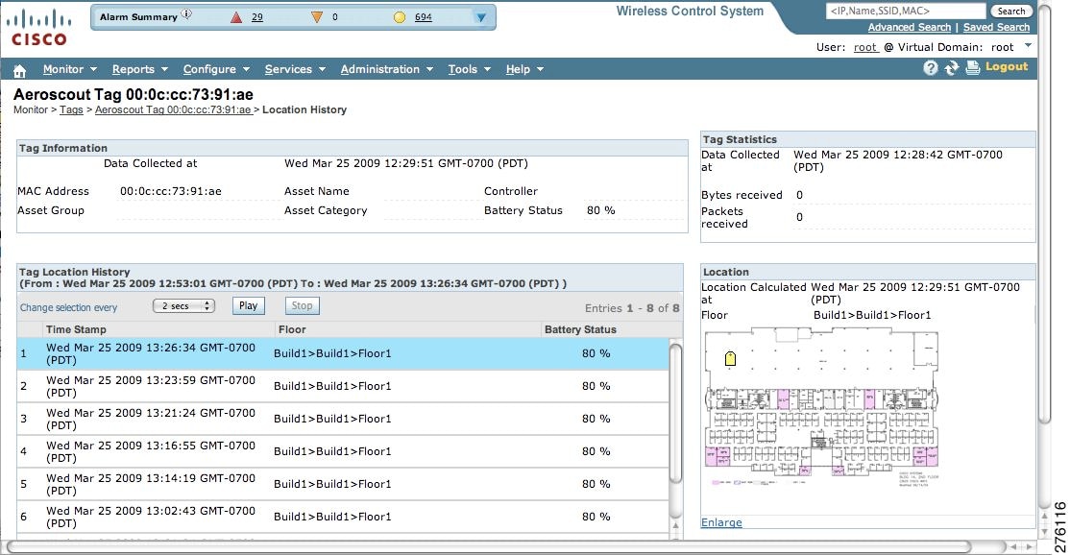
Task: Click the 694 minor alarms count
Action: click(x=423, y=17)
